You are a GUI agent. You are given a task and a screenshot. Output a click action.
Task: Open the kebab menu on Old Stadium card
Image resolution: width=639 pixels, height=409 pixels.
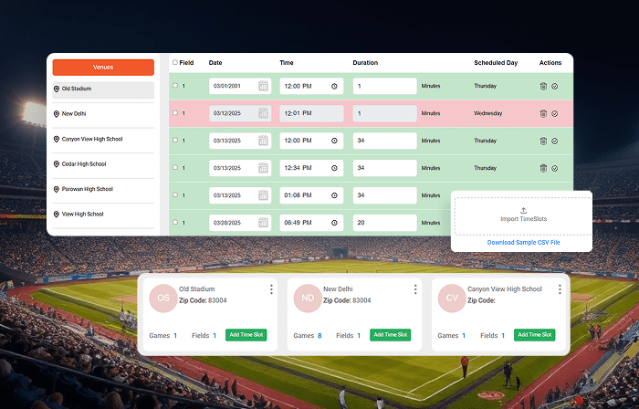point(271,289)
